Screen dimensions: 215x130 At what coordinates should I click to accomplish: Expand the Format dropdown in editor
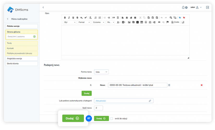(x=84, y=22)
